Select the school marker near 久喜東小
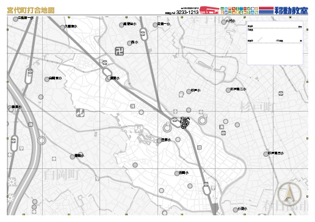 (x=62, y=27)
